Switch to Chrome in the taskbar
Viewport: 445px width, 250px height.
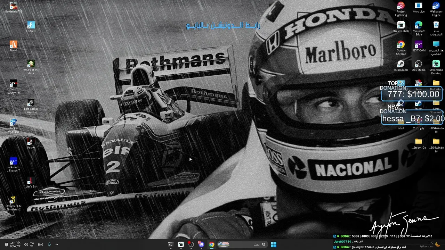211,244
